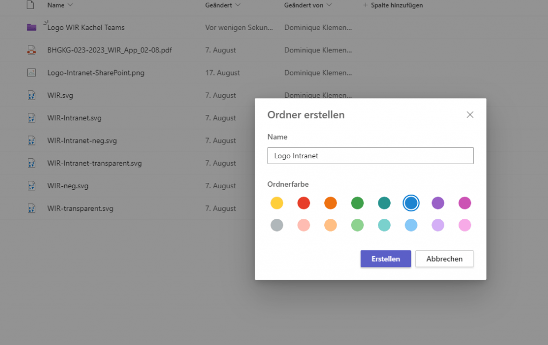Viewport: 548px width, 345px height.
Task: Click the purple folder icon of Logo WIR Kachel Teams
Action: tap(31, 27)
